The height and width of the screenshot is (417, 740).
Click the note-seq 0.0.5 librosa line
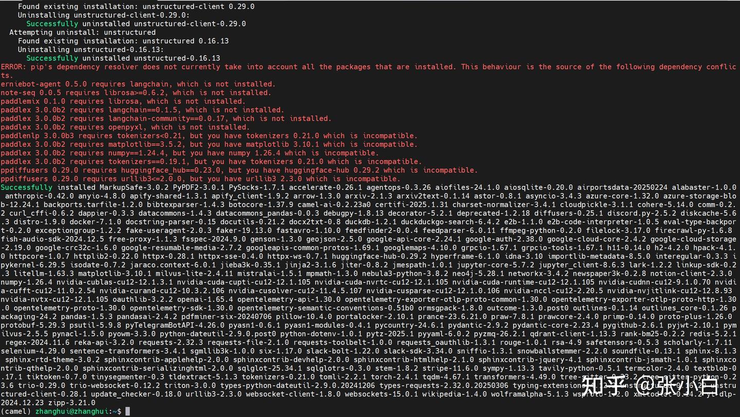(x=135, y=93)
